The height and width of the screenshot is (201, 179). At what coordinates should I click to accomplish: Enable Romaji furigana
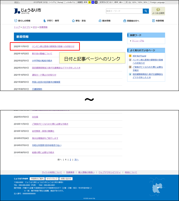[x=60, y=2]
